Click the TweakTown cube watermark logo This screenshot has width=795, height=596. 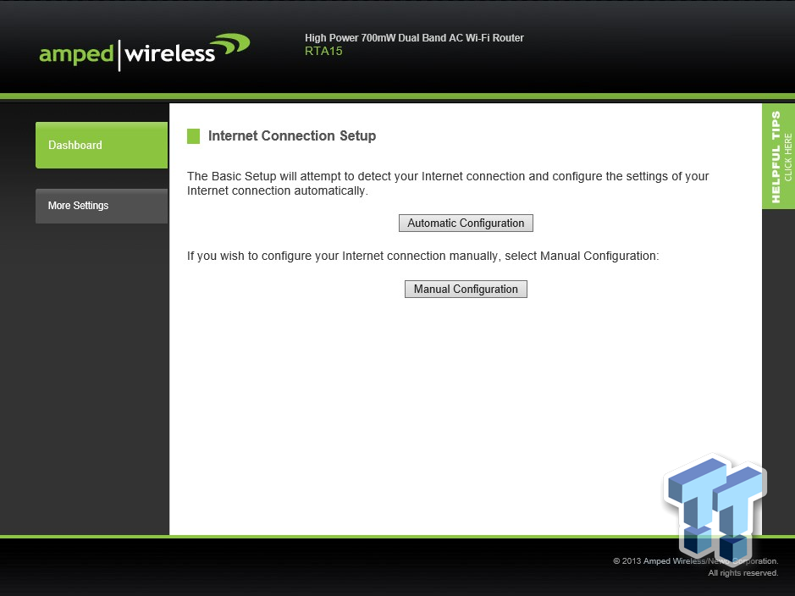pyautogui.click(x=714, y=508)
